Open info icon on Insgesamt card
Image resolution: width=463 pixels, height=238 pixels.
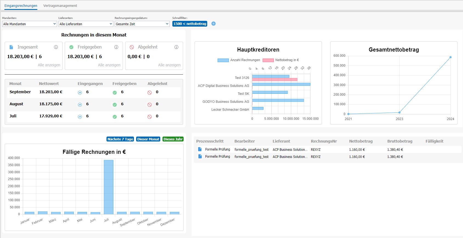[56, 47]
